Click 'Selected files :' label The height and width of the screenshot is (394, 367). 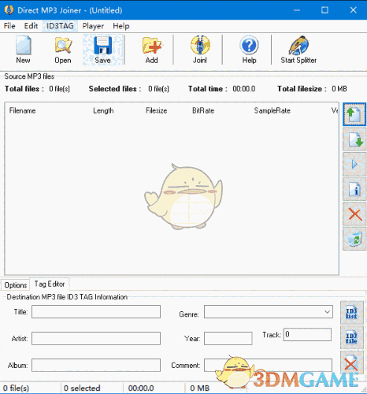tap(115, 89)
